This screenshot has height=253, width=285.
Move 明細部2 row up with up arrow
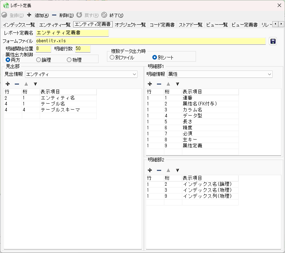pos(168,170)
